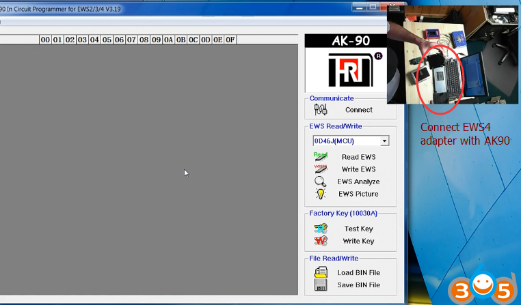Click hex column header 0E
Viewport: 521px width, 305px height.
pyautogui.click(x=217, y=40)
